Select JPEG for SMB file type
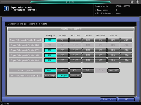This screenshot has height=105, width=141. [x=126, y=55]
